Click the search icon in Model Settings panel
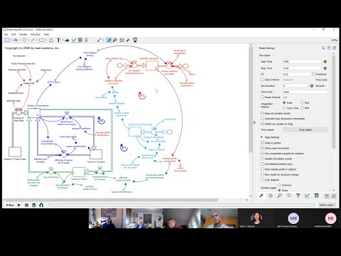Image resolution: width=341 pixels, height=256 pixels. (x=323, y=48)
